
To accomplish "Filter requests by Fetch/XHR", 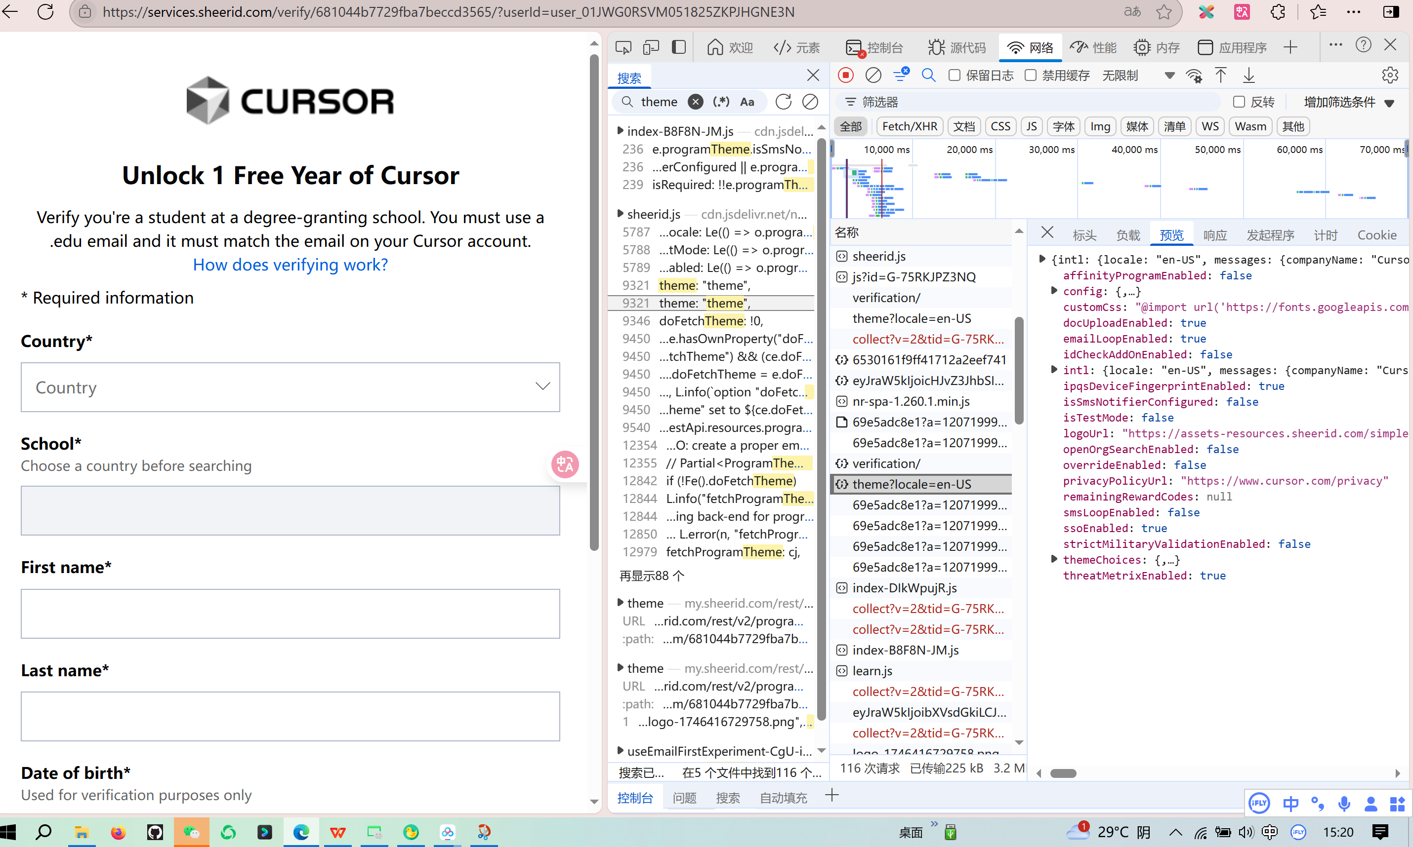I will point(909,126).
